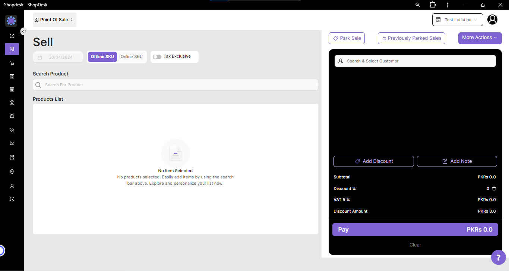The image size is (509, 271).
Task: Click the Clear link below Pay
Action: coord(415,245)
